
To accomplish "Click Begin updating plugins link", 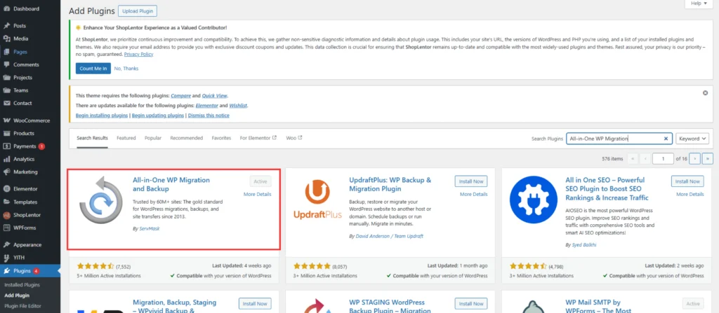I will (x=158, y=116).
